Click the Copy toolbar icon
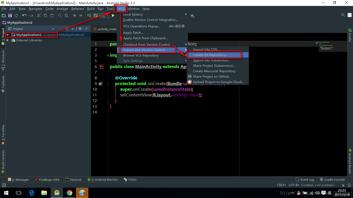 click(45, 15)
